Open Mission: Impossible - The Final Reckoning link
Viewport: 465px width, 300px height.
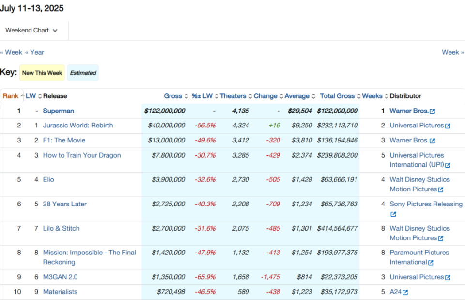(89, 257)
